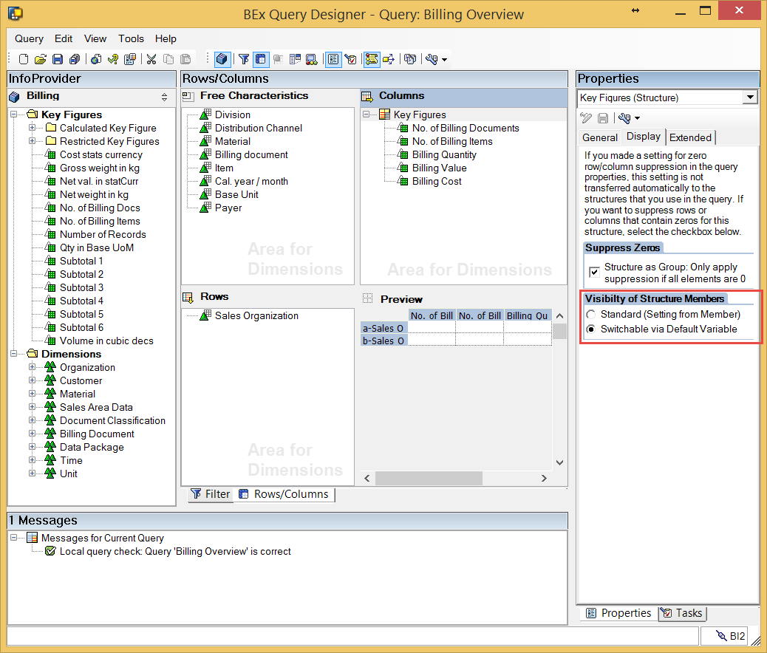Viewport: 767px width, 653px height.
Task: Select Number of Records key figure
Action: tap(103, 234)
